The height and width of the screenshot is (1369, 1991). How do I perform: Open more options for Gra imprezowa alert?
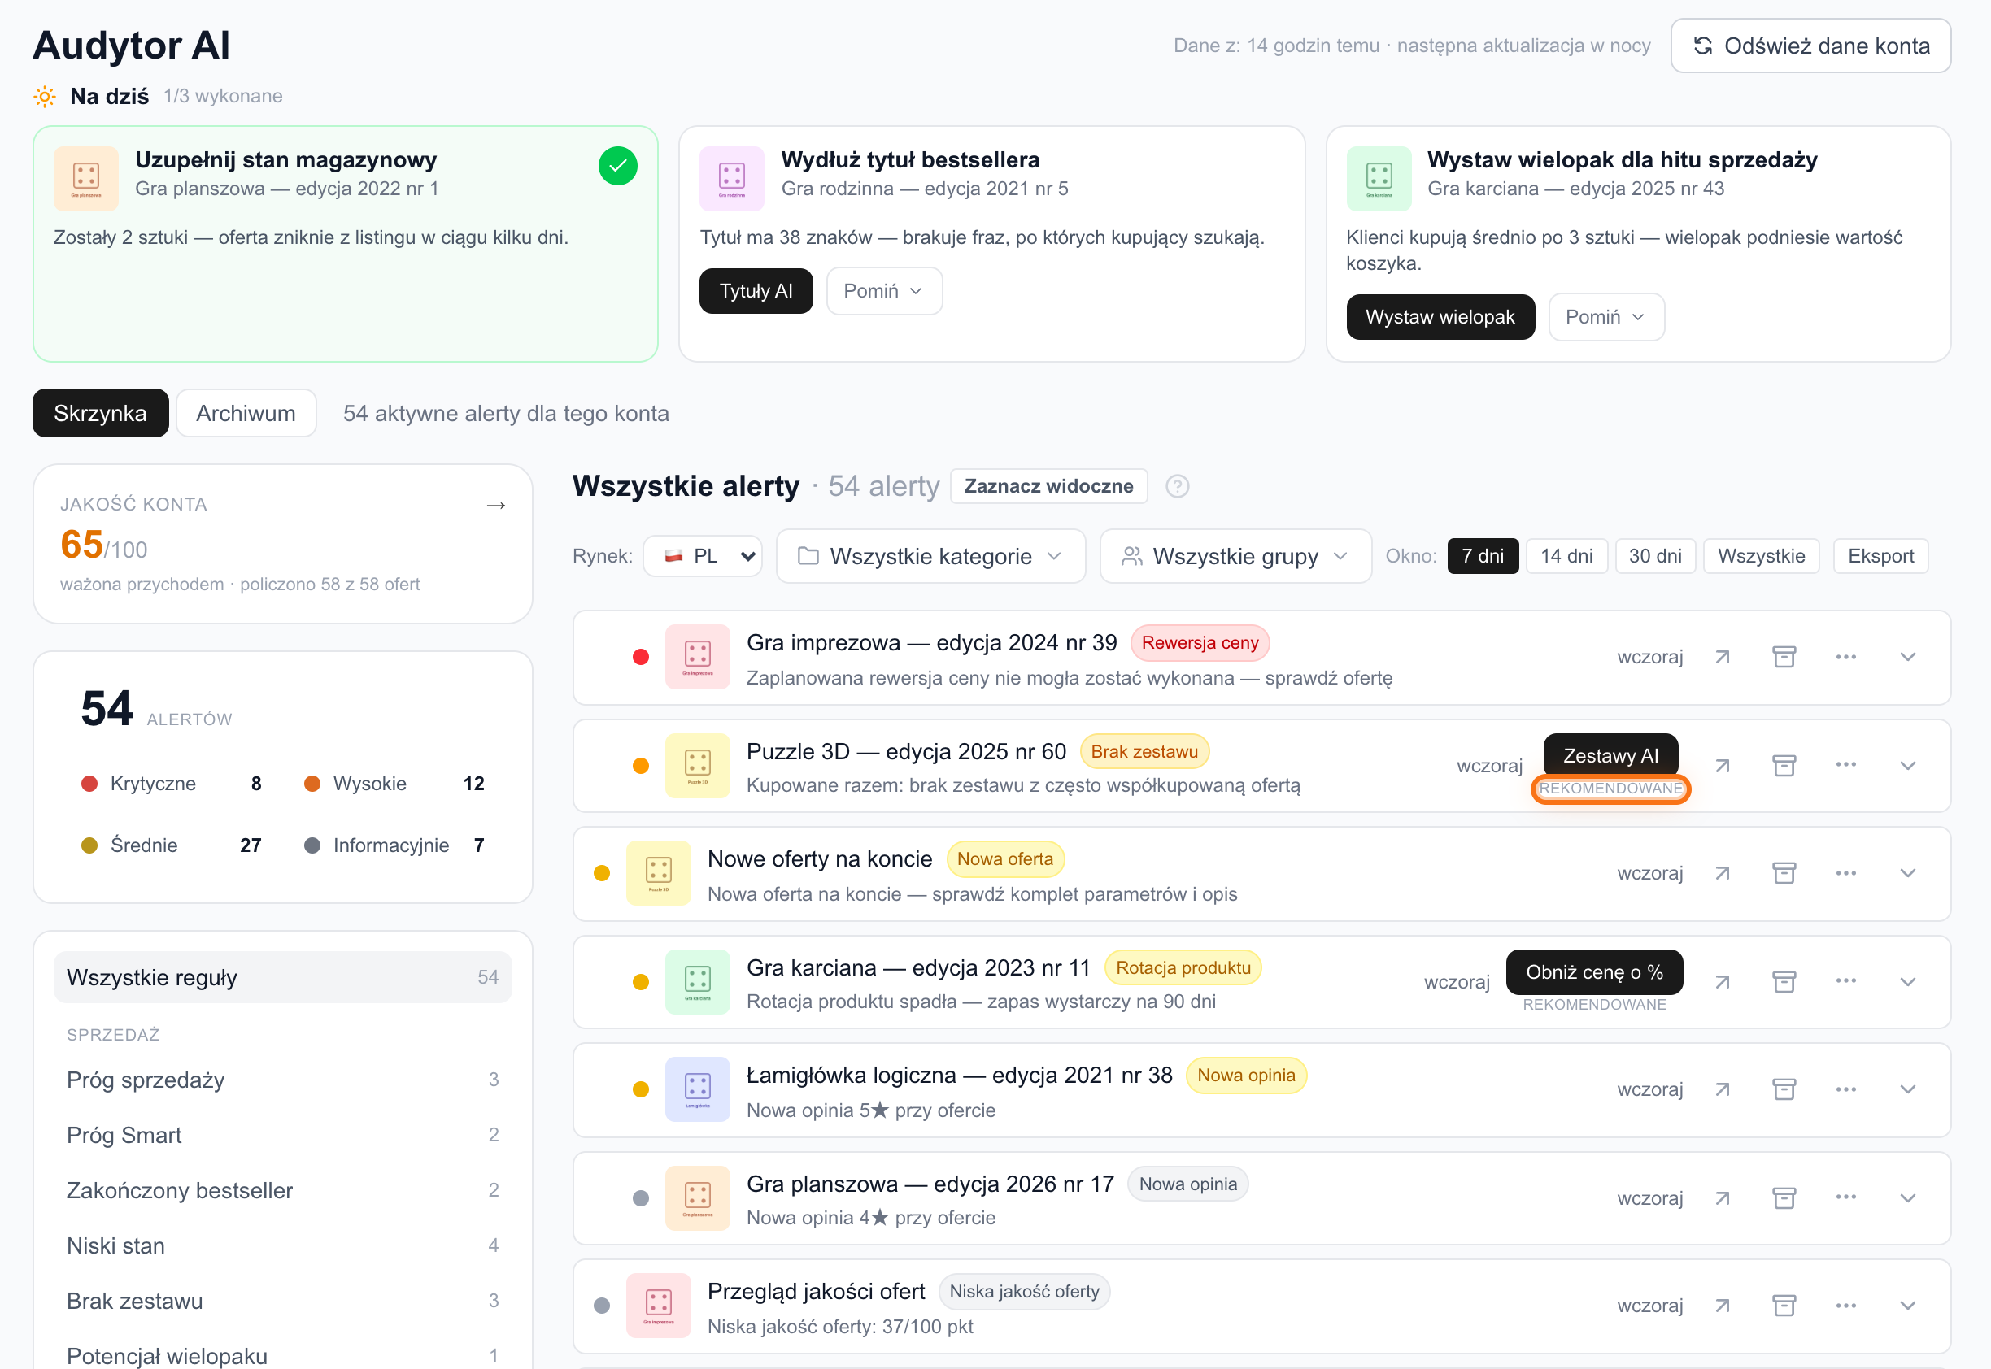(1846, 657)
